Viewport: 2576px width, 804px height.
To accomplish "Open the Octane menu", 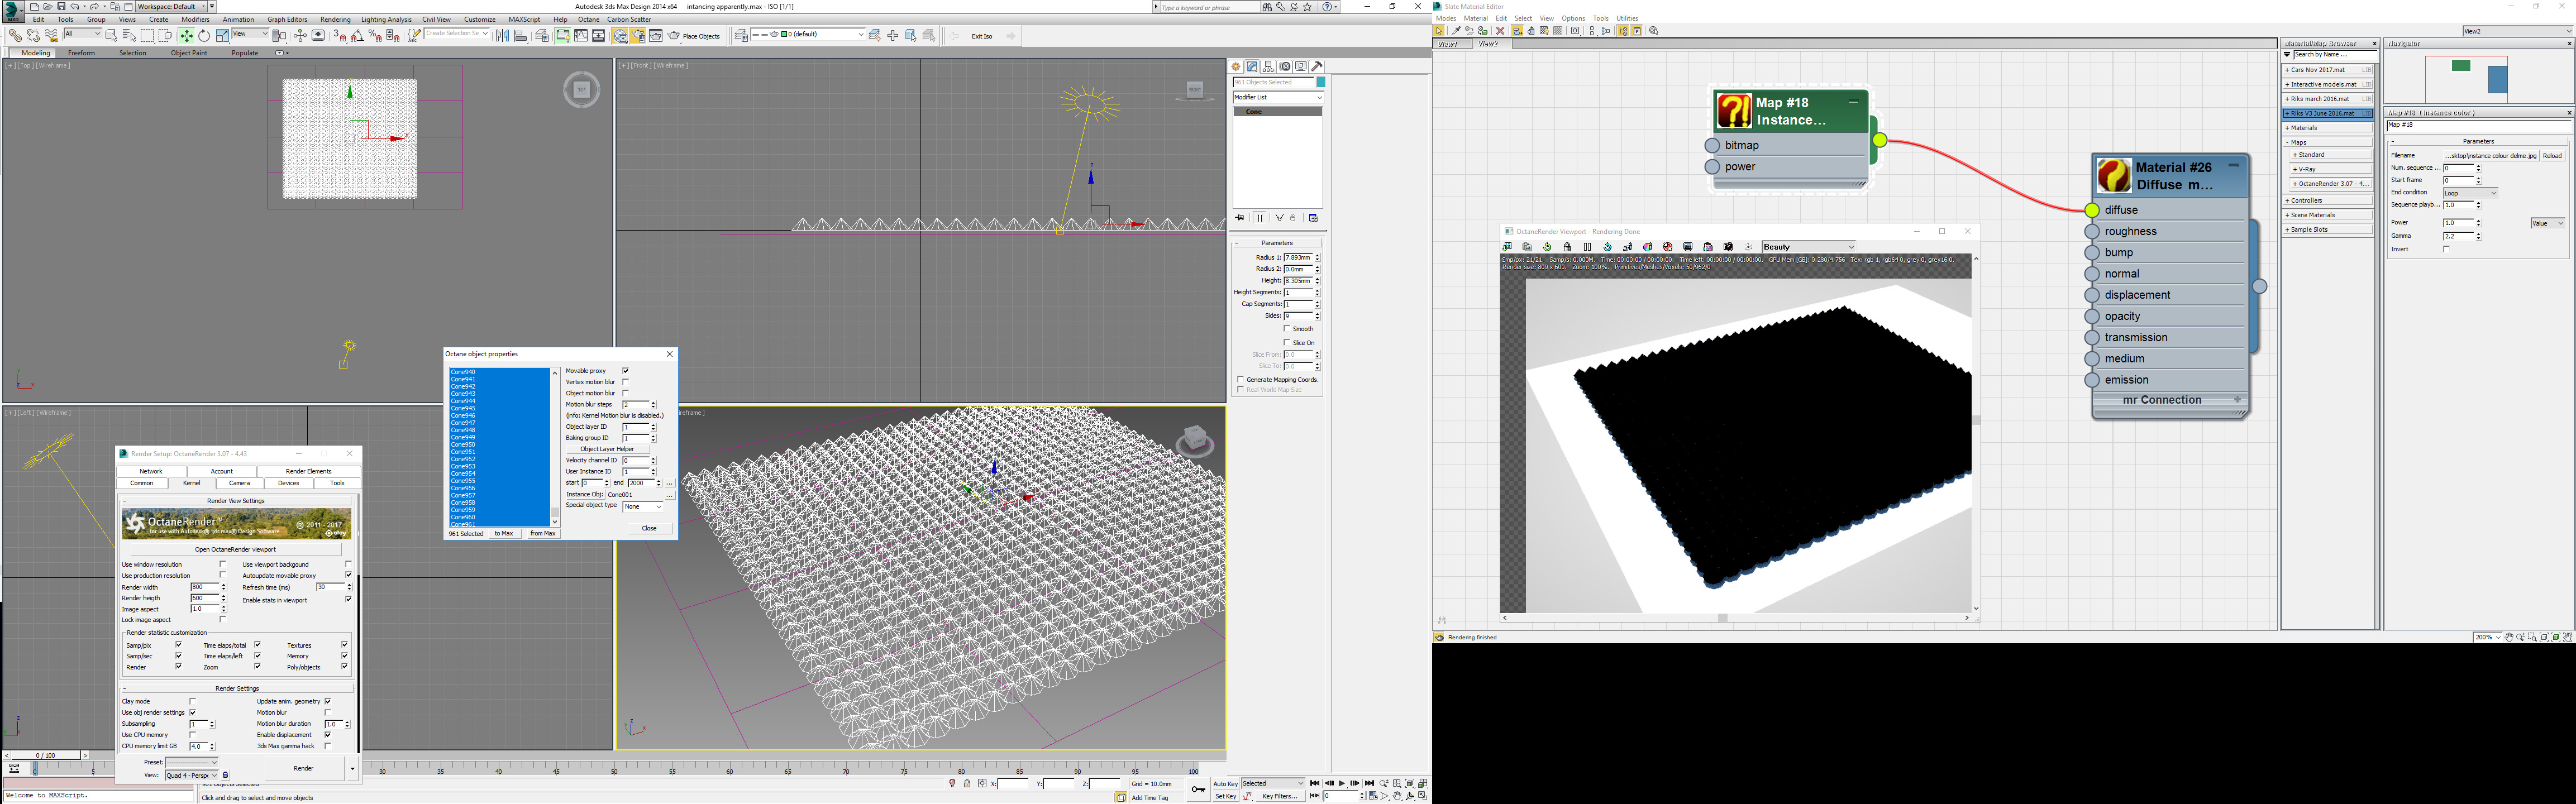I will (x=589, y=19).
